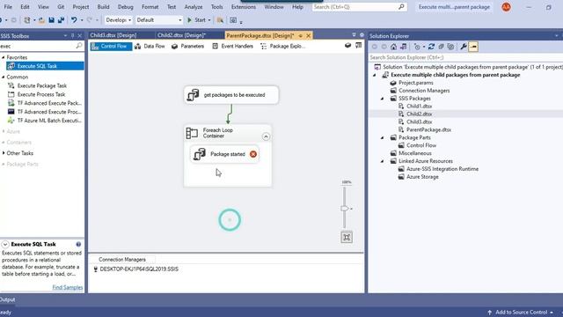Screen dimensions: 563x317
Task: Click the SSIS Toolbox search field
Action: [x=37, y=46]
